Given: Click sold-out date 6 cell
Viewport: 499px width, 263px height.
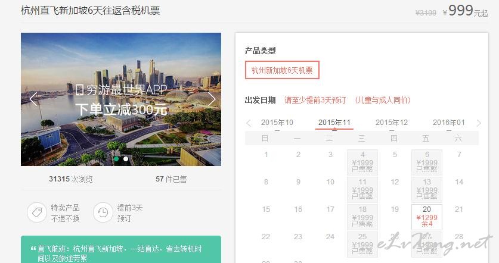Looking at the screenshot, I should click(427, 162).
